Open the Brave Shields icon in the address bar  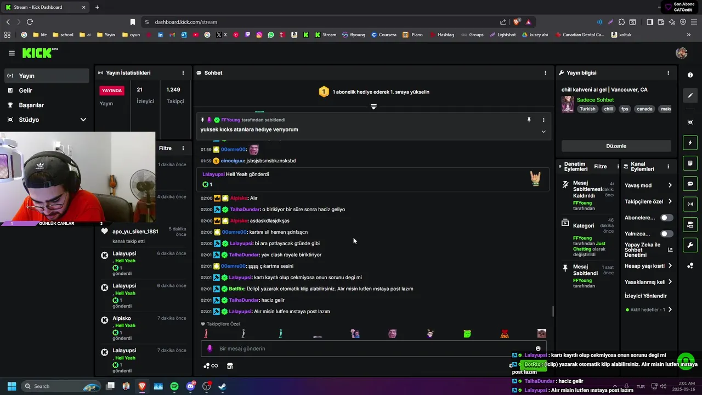(x=517, y=22)
